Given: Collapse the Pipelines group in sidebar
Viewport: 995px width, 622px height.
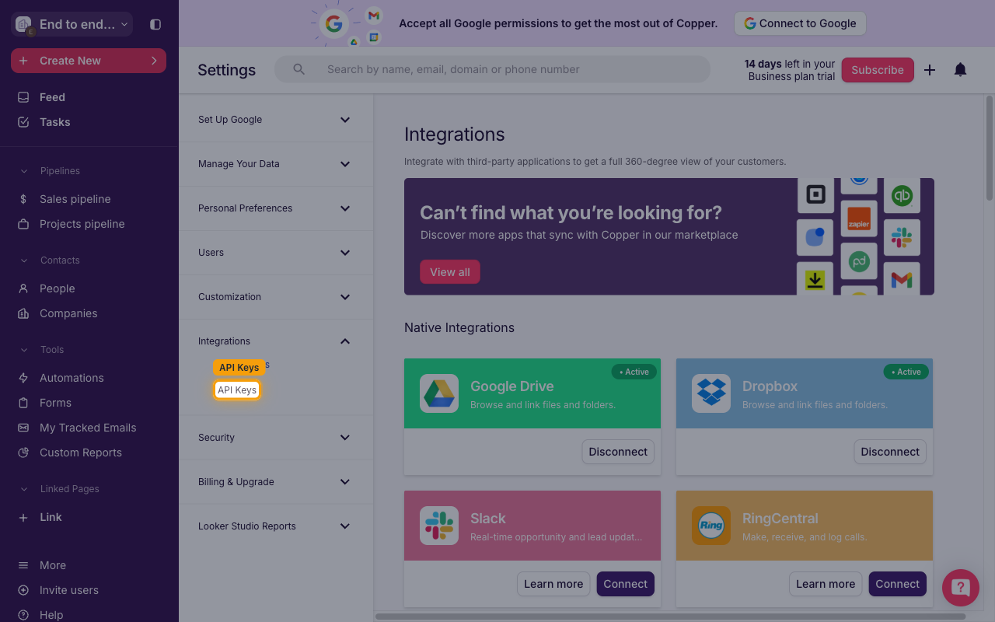Looking at the screenshot, I should pyautogui.click(x=23, y=171).
